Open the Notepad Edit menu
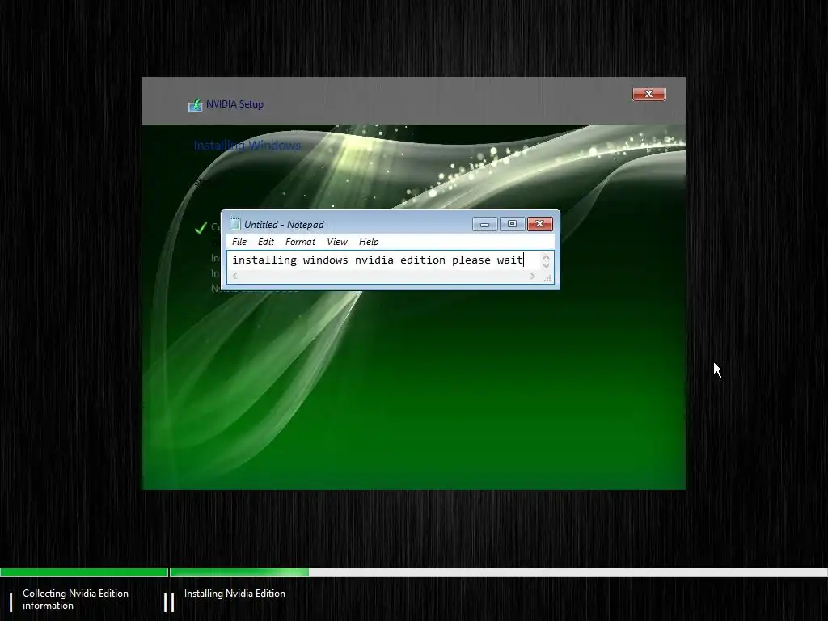The image size is (828, 621). [265, 241]
